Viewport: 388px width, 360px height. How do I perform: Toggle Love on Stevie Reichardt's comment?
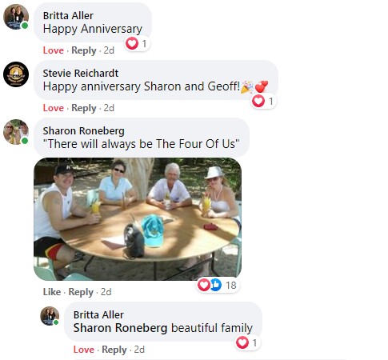(54, 108)
